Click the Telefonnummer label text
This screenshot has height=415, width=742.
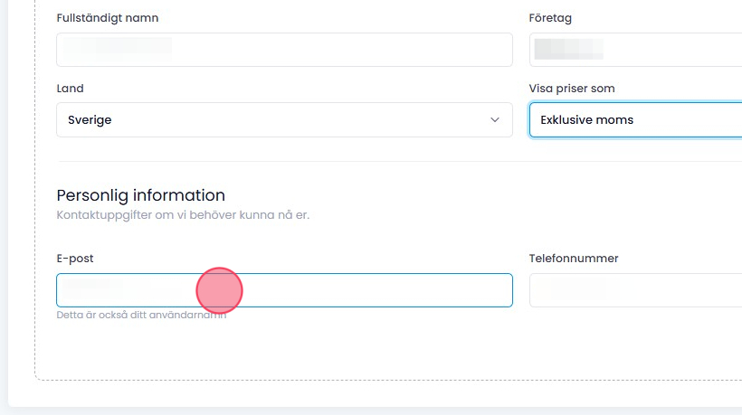point(574,259)
